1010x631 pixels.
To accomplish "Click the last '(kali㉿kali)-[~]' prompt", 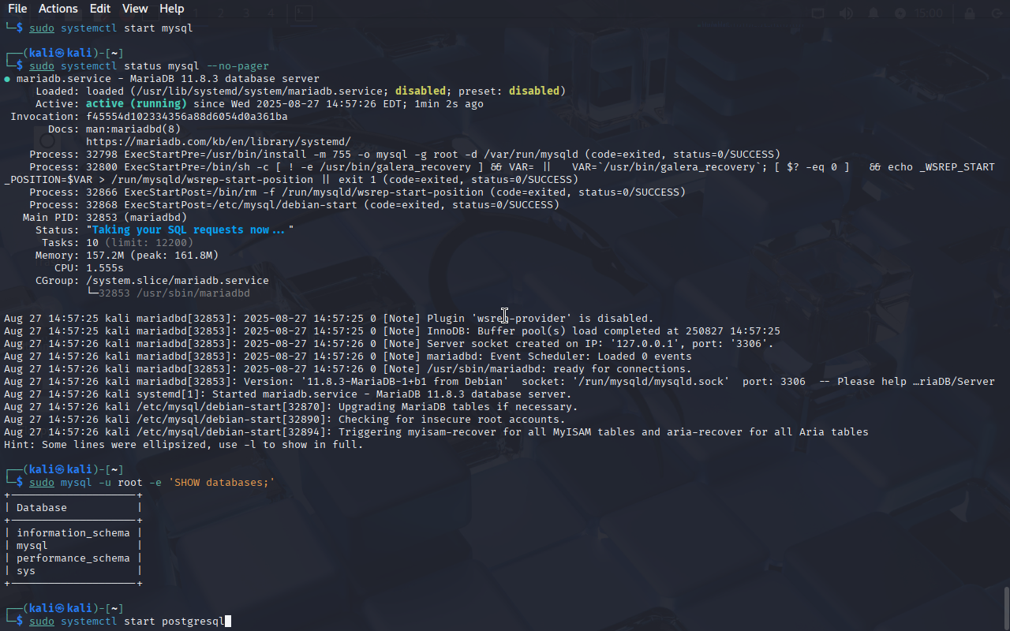I will (64, 609).
